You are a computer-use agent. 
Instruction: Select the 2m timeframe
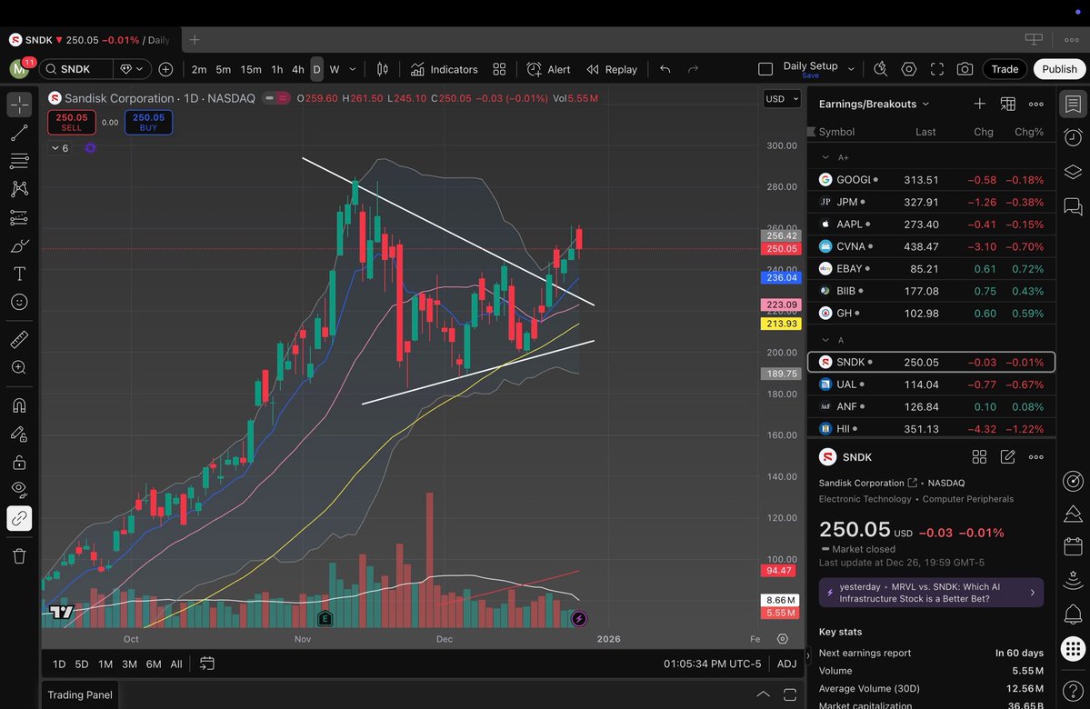[199, 69]
